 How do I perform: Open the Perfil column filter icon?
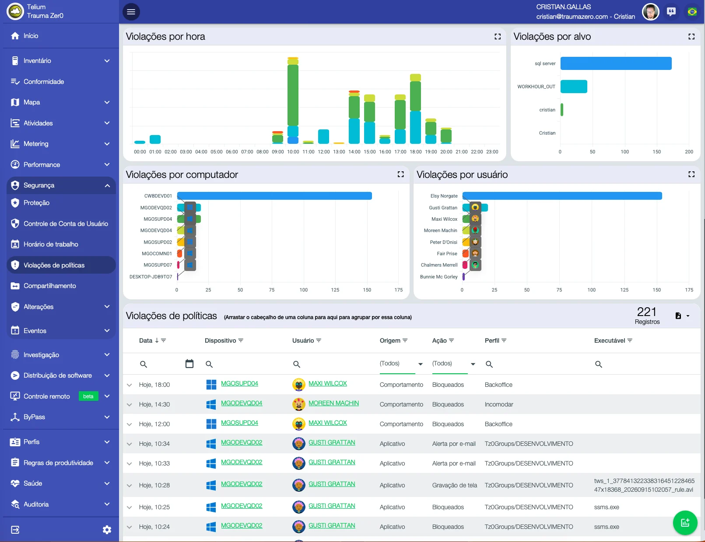(504, 340)
